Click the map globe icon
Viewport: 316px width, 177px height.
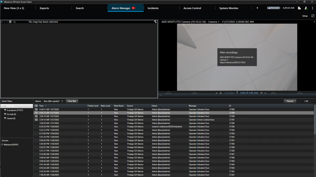[x=10, y=22]
